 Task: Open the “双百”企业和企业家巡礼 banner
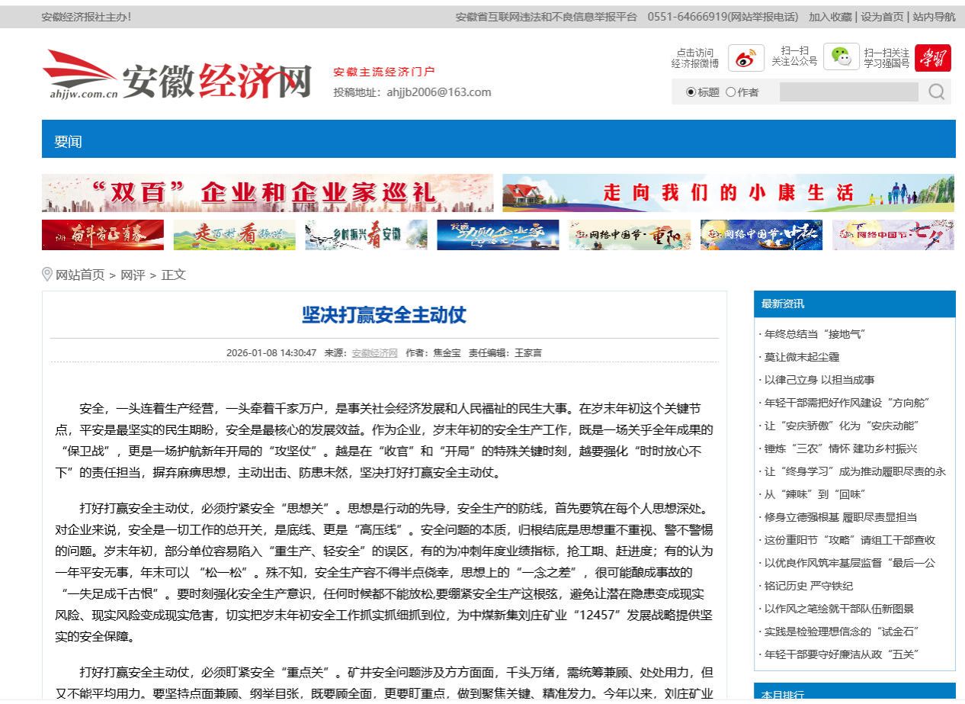pyautogui.click(x=268, y=193)
